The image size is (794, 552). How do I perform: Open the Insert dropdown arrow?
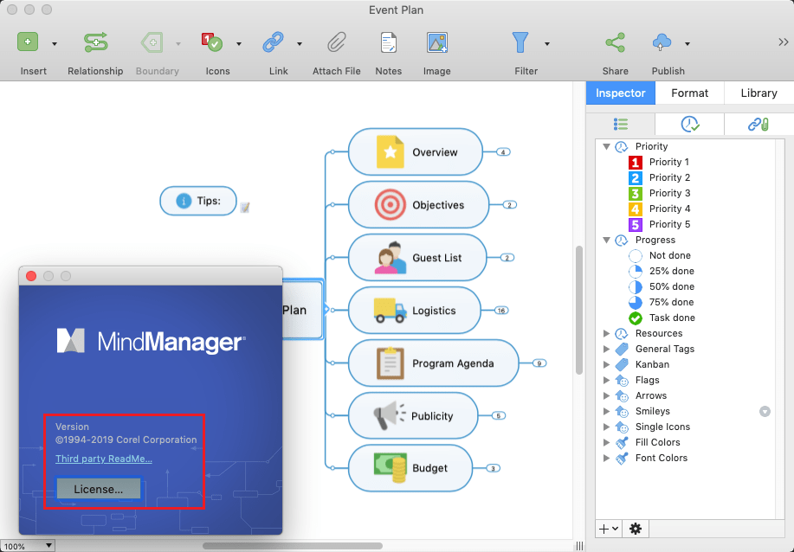[x=55, y=44]
